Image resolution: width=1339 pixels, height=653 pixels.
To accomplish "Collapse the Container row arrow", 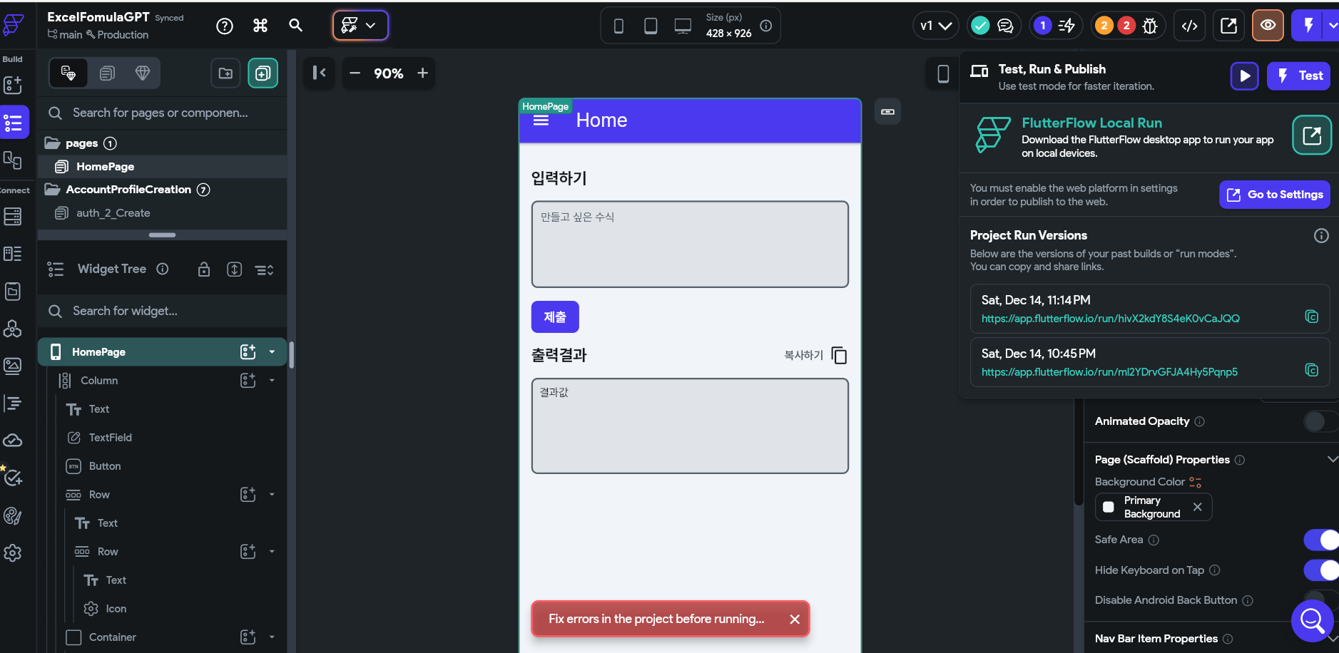I will point(272,637).
